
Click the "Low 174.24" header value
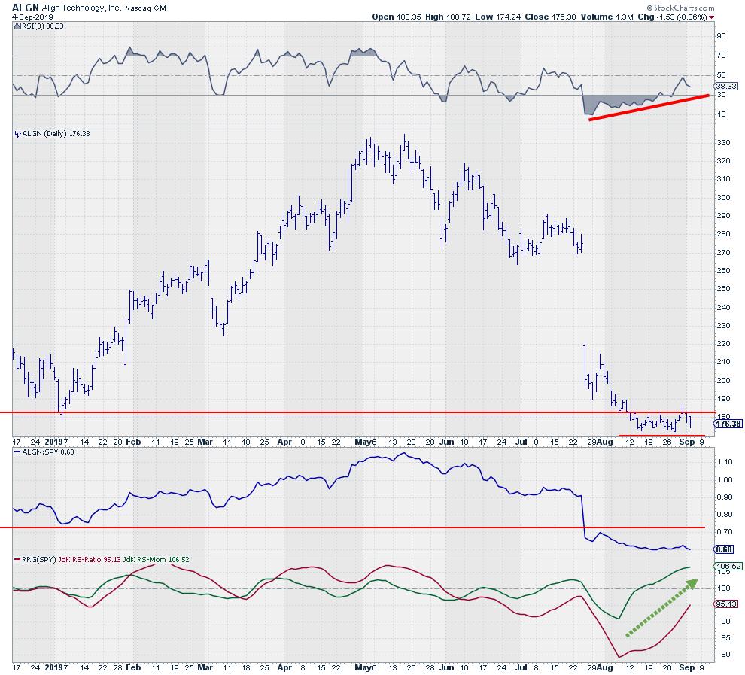click(x=498, y=17)
